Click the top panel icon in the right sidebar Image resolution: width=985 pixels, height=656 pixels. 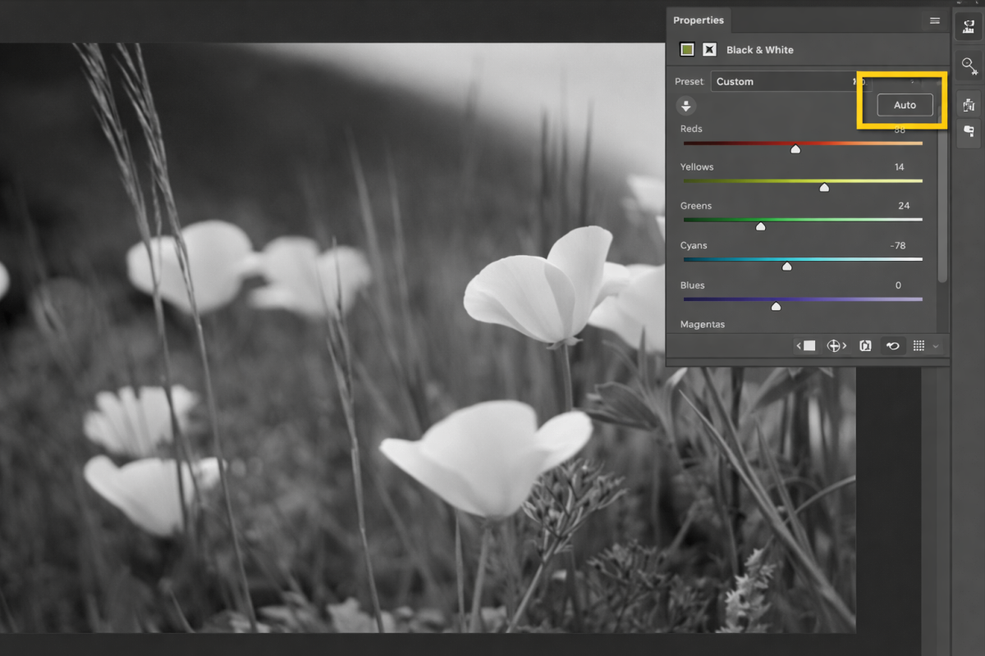[x=968, y=25]
